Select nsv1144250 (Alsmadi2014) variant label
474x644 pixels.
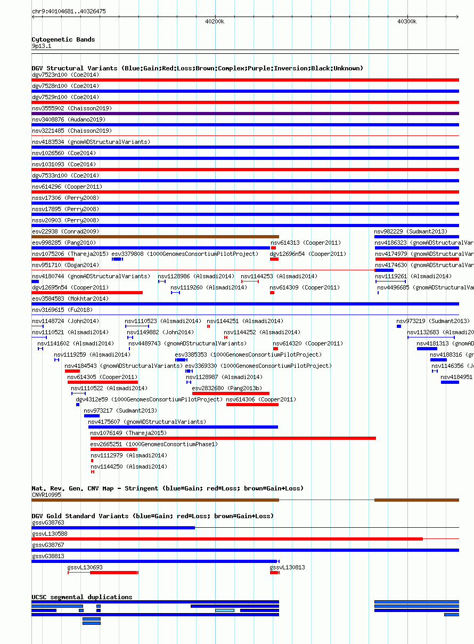coord(128,466)
